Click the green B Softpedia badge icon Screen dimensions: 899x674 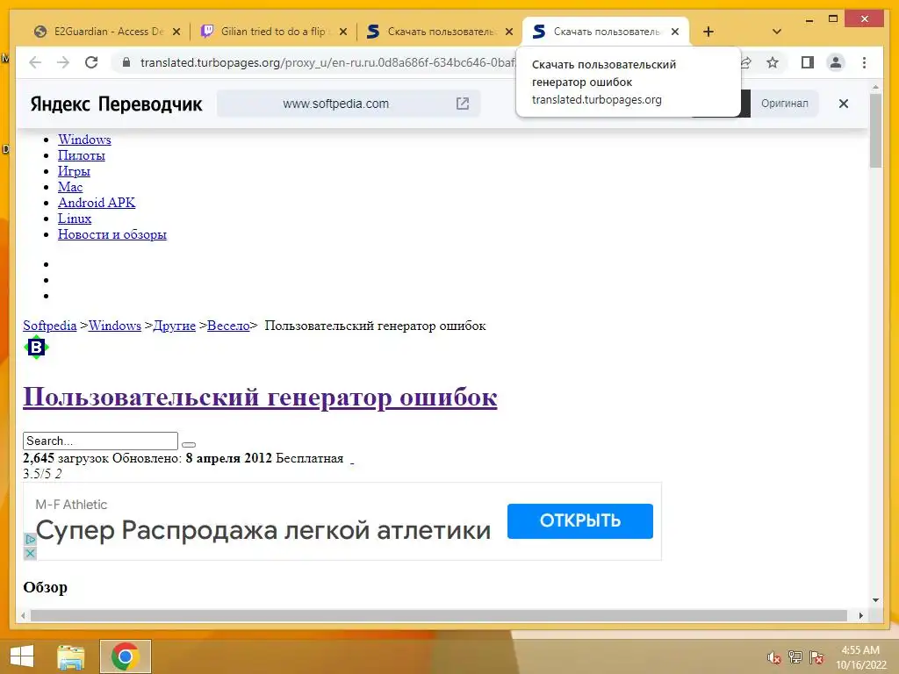36,348
